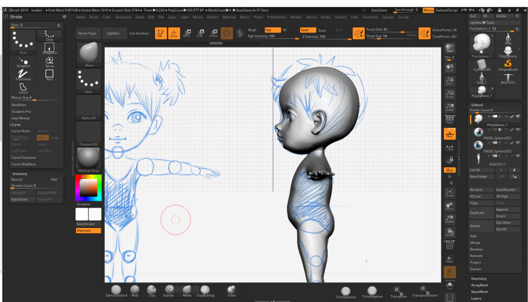The height and width of the screenshot is (302, 528).
Task: Click the Live Boolean button
Action: 139,34
